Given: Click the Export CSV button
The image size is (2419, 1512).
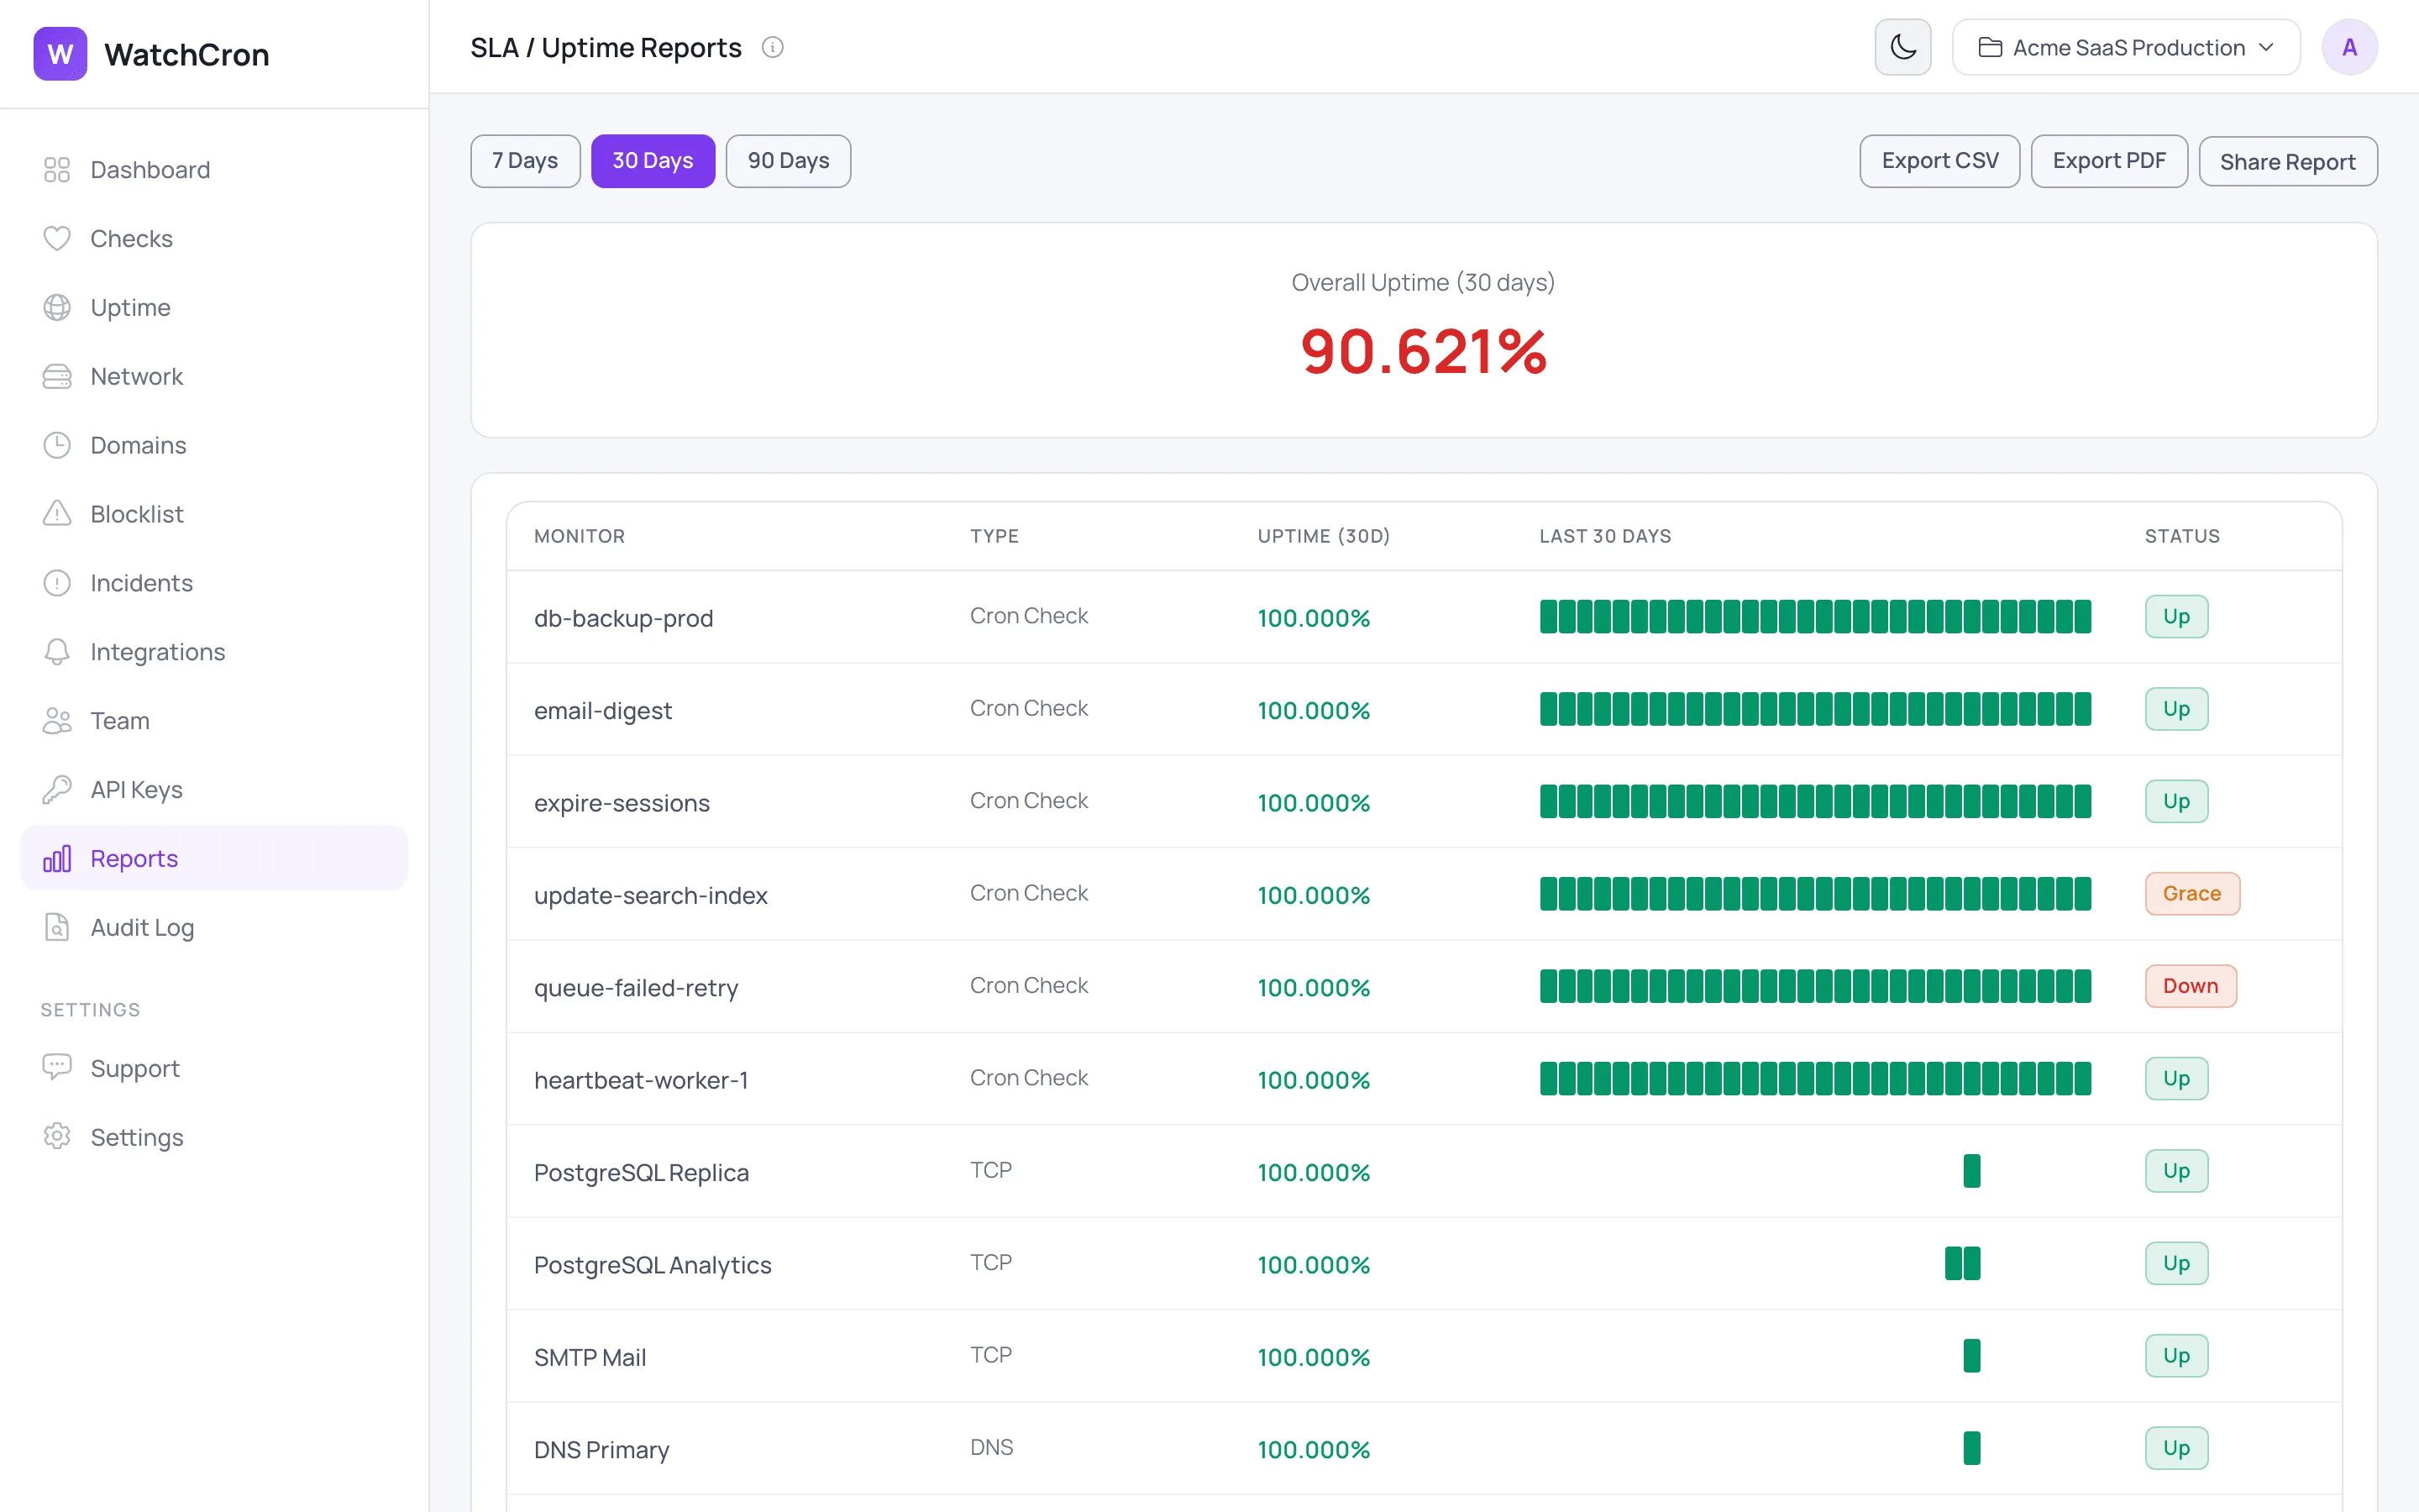Looking at the screenshot, I should 1940,161.
